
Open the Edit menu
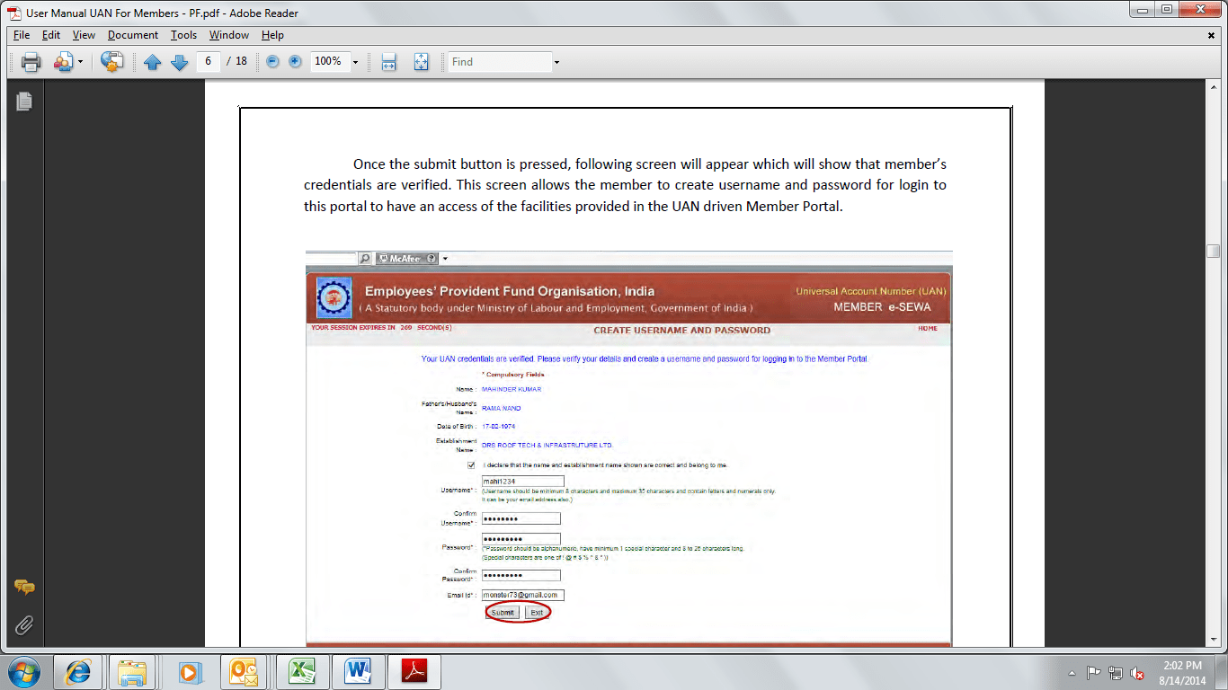[x=51, y=35]
